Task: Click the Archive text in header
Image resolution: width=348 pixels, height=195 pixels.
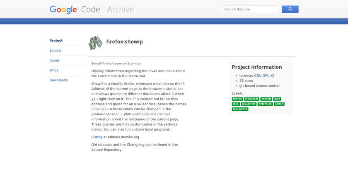Action: (120, 10)
